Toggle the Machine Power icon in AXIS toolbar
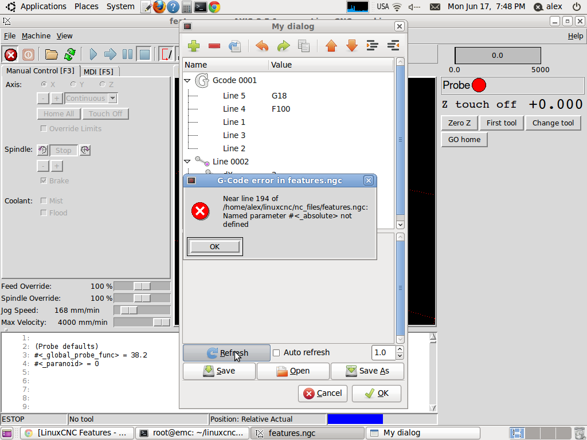 tap(28, 54)
